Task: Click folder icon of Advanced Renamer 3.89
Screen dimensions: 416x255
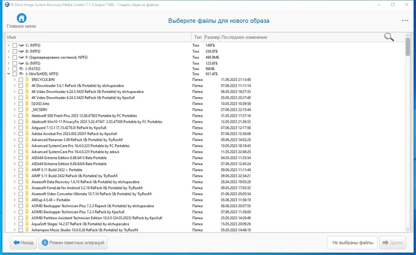Action: click(x=27, y=140)
